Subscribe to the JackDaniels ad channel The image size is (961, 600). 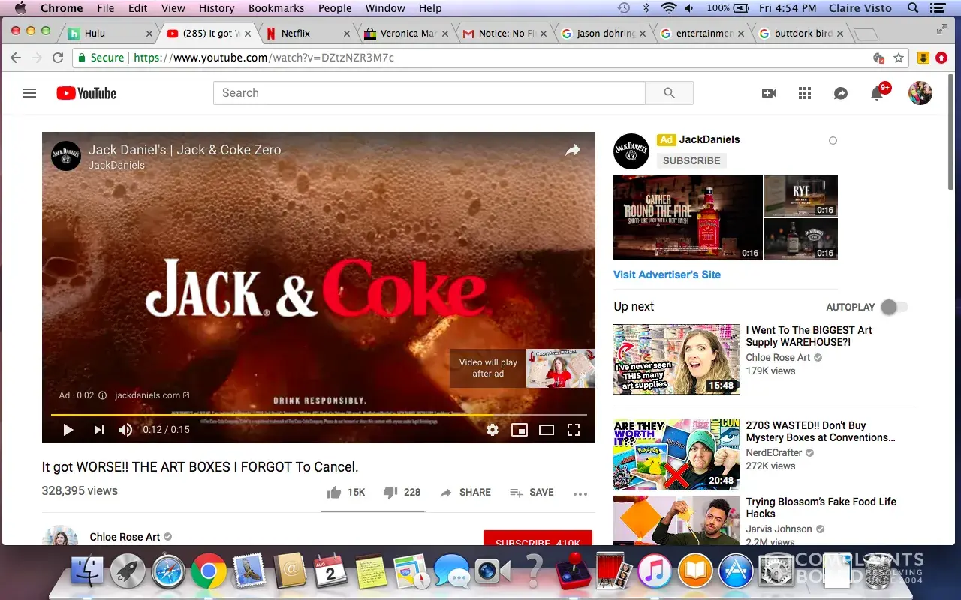click(x=691, y=160)
